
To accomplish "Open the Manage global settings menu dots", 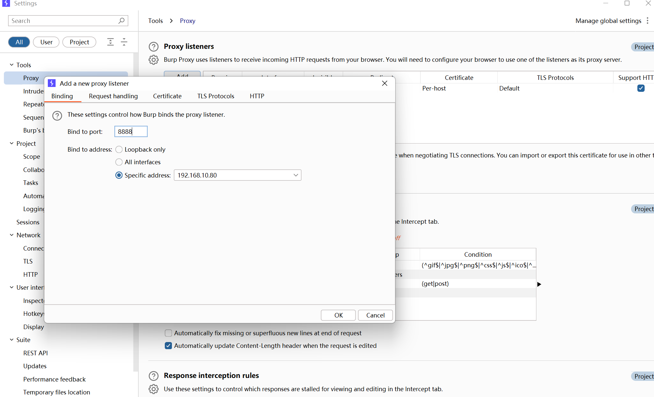I will 648,21.
